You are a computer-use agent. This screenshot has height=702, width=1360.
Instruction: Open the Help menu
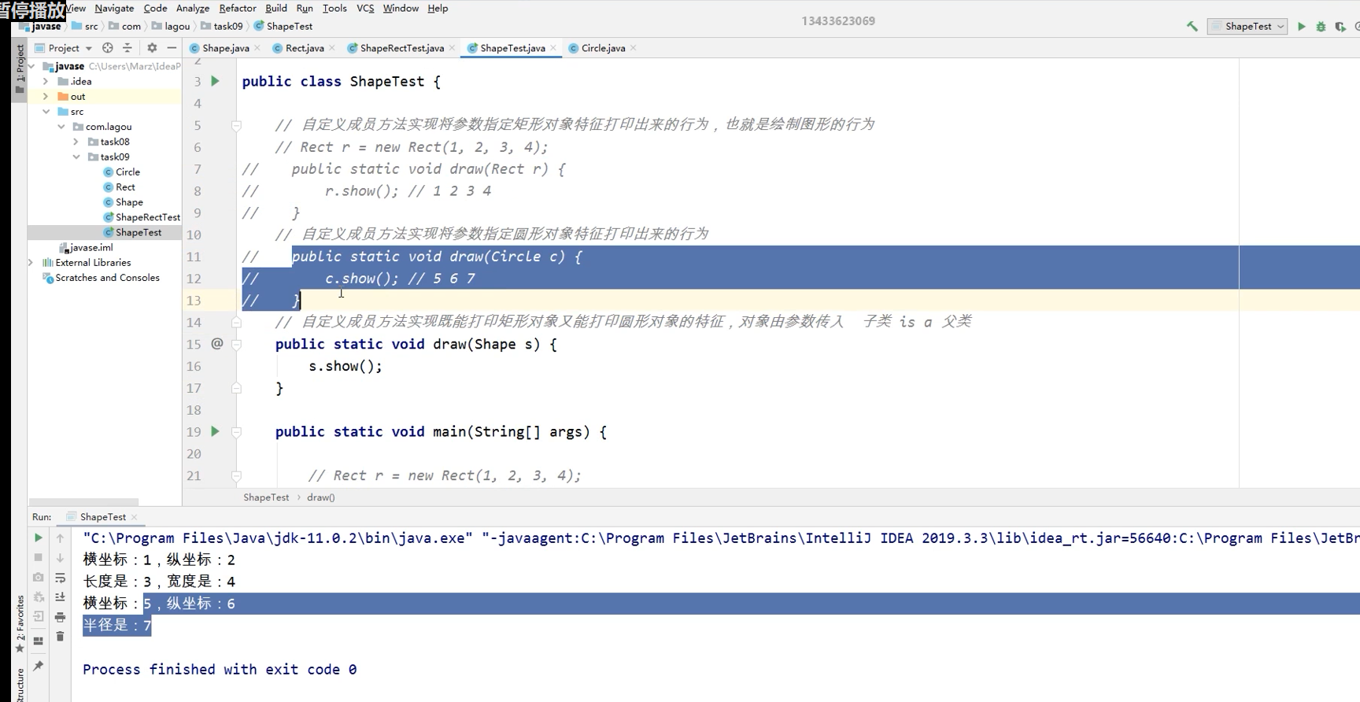(x=438, y=8)
